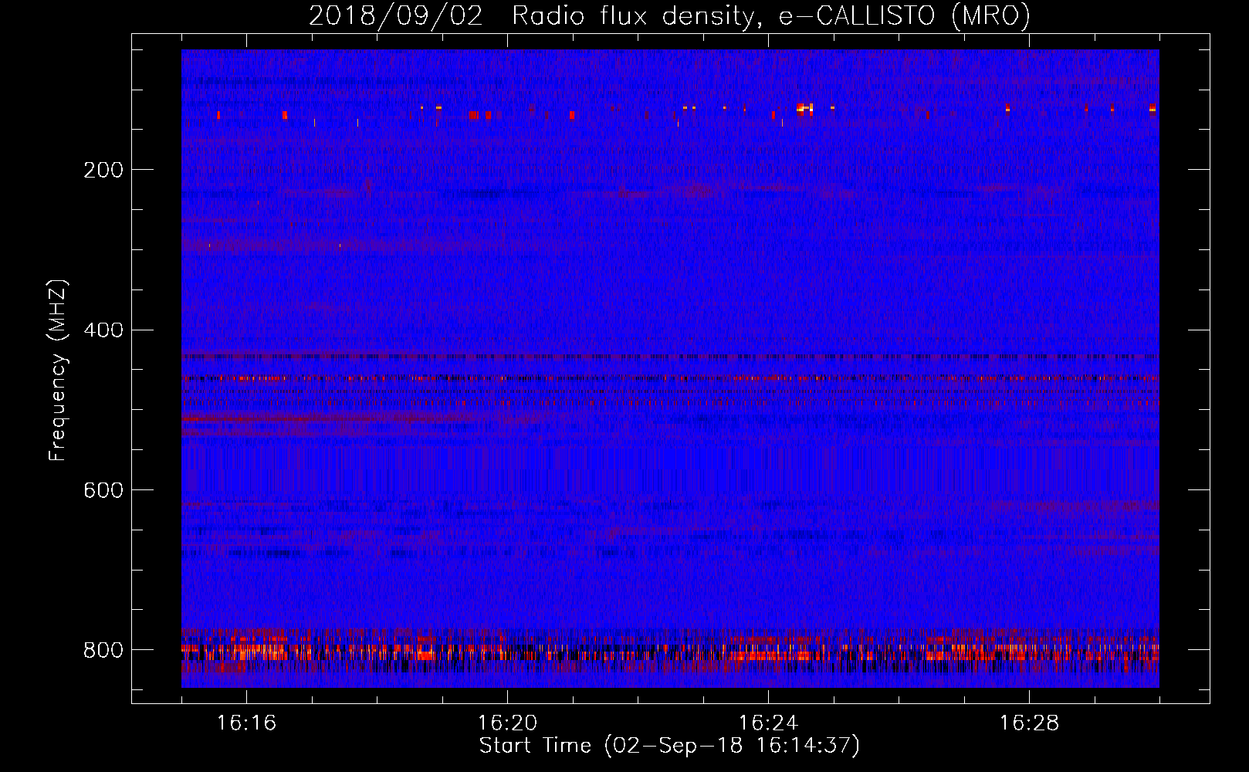Click the 16:16 time tick label
This screenshot has width=1249, height=772.
coord(246,723)
